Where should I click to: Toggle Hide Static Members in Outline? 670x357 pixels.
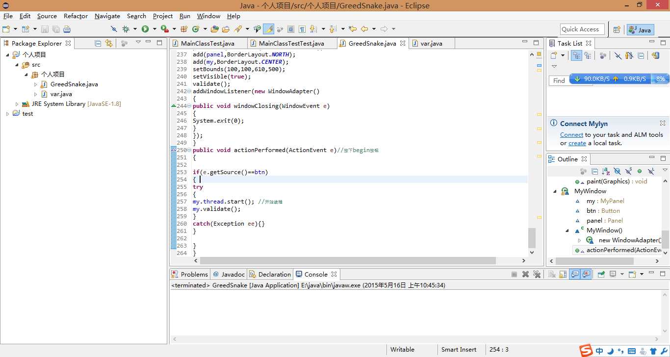tap(628, 171)
